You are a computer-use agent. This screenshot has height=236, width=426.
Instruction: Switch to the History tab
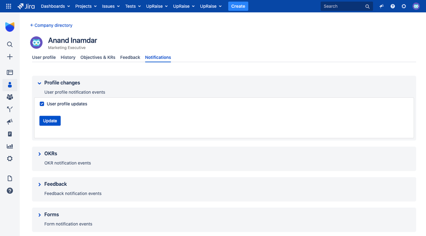pos(68,57)
